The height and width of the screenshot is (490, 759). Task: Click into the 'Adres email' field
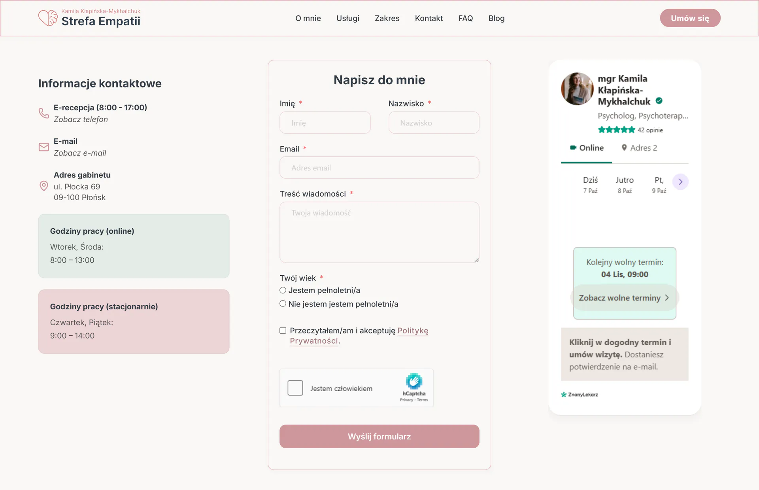tap(379, 168)
